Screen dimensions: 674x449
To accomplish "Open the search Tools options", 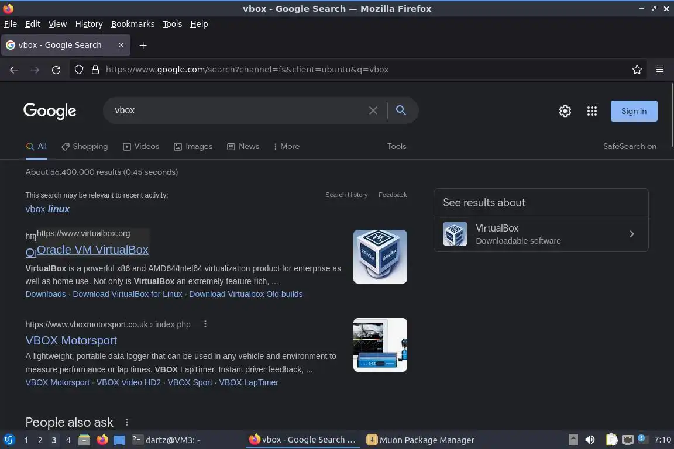I will [x=396, y=147].
